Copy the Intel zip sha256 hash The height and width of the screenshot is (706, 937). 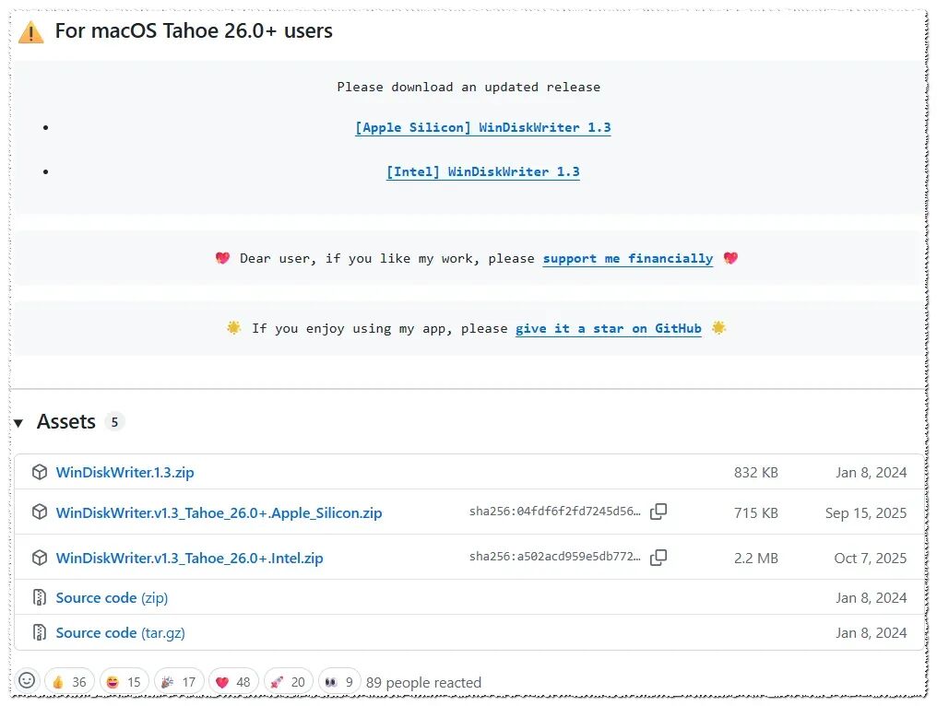(658, 557)
